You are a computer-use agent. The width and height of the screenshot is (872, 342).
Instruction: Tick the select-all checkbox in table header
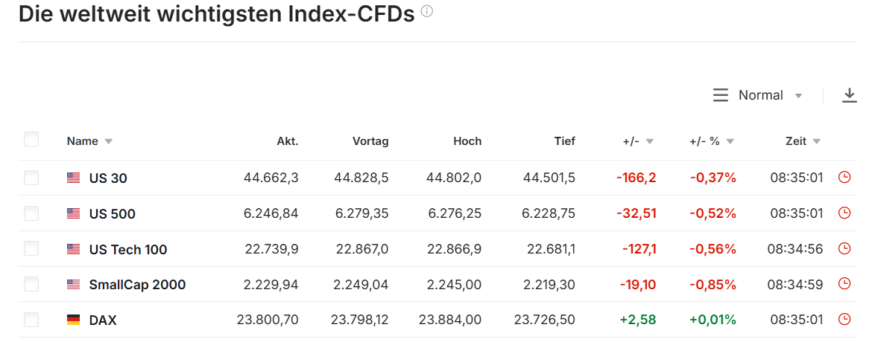point(31,140)
